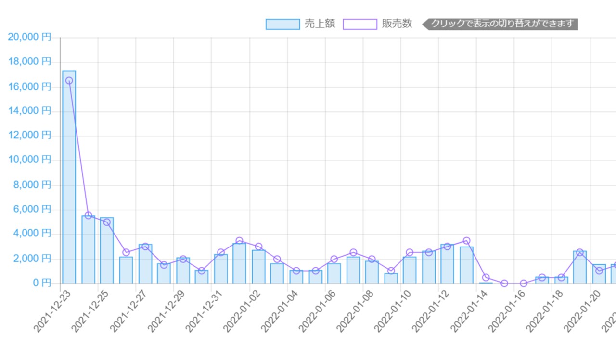Click the 18,000 円 axis label
Screen dimensions: 616x346
tap(30, 62)
